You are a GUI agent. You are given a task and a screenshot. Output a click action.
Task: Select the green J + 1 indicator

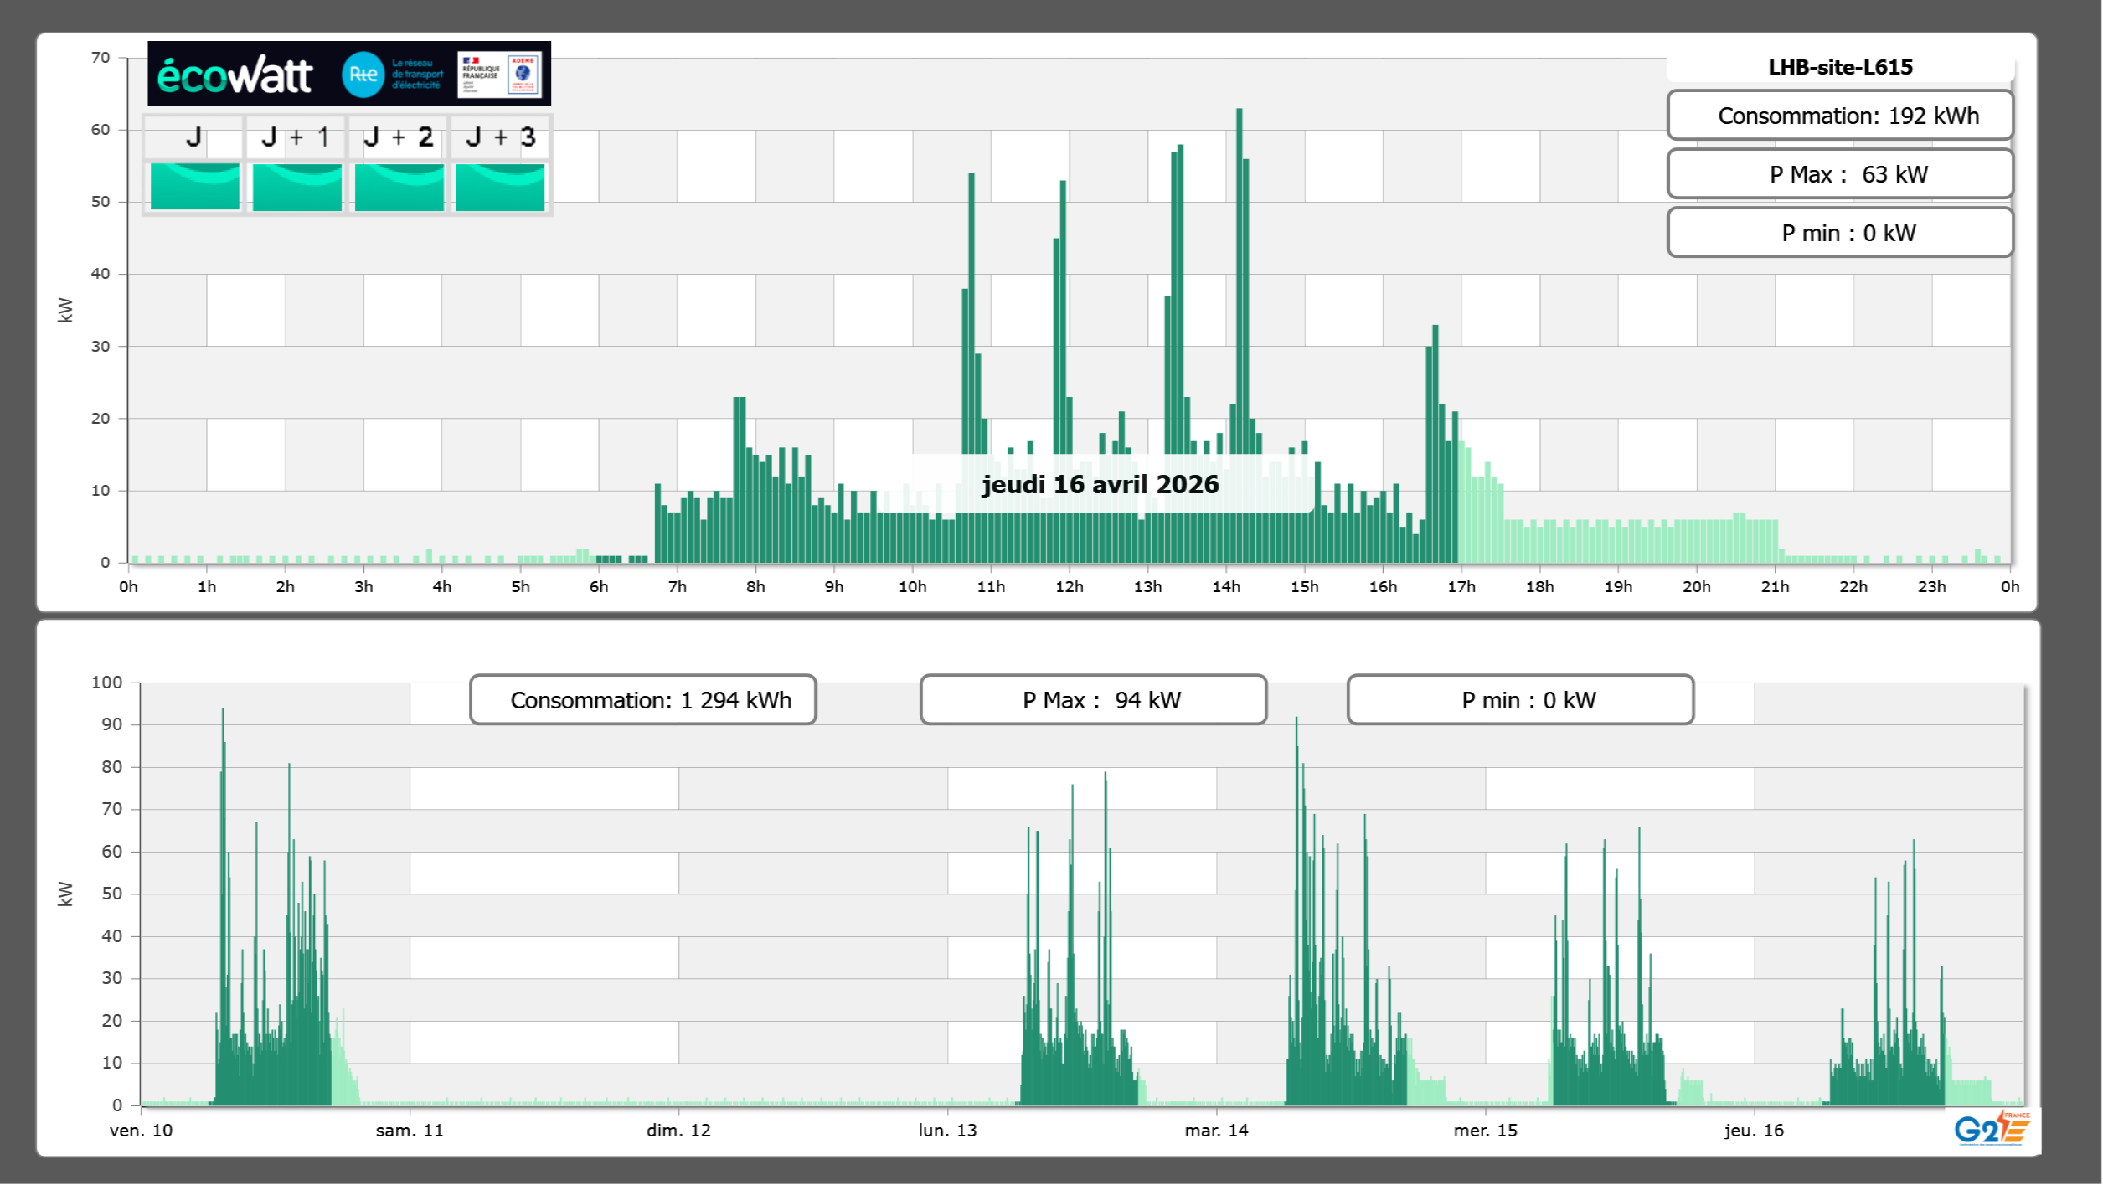coord(296,186)
